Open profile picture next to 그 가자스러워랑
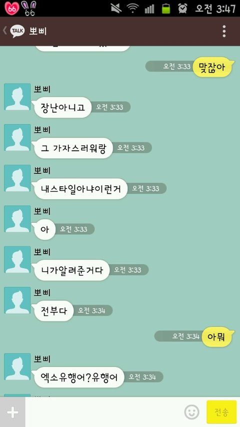The height and width of the screenshot is (427, 240). (x=17, y=138)
